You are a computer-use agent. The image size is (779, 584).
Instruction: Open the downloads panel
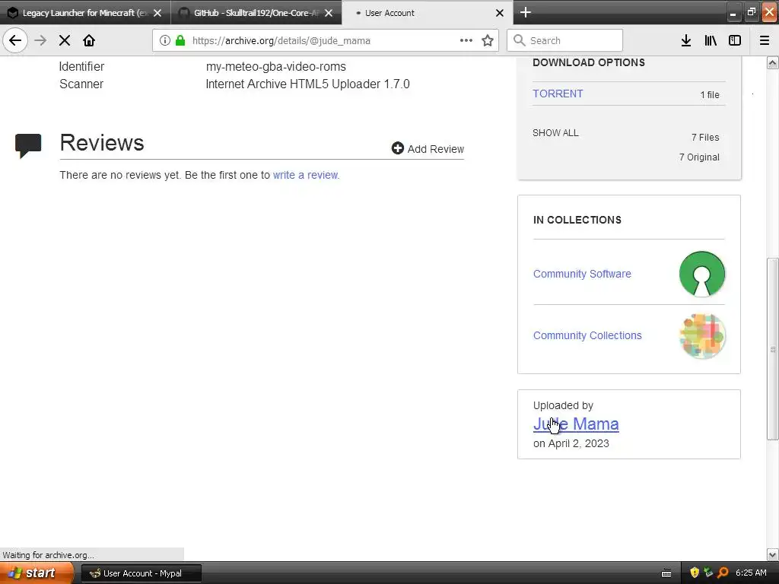pyautogui.click(x=686, y=40)
